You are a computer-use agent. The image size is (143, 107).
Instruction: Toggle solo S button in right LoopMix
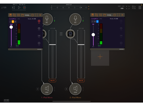click(x=97, y=21)
